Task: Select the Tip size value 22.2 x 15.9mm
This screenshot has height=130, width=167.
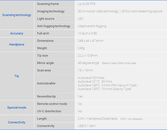Action: click(88, 56)
